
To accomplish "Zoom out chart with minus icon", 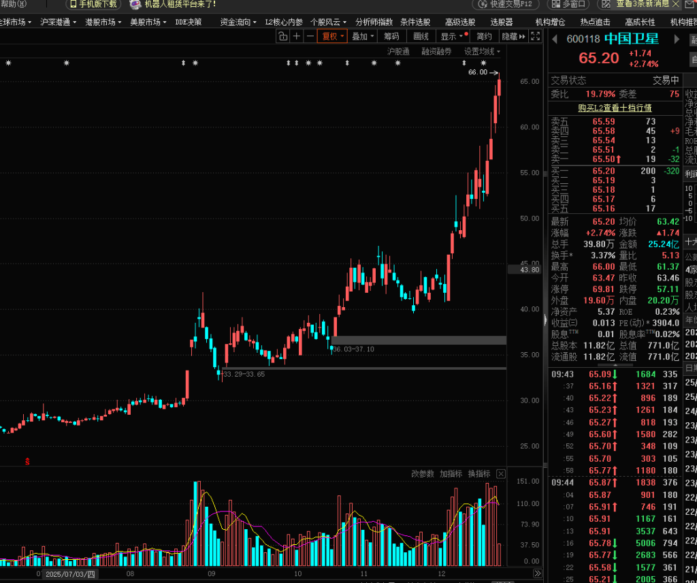I will [310, 36].
